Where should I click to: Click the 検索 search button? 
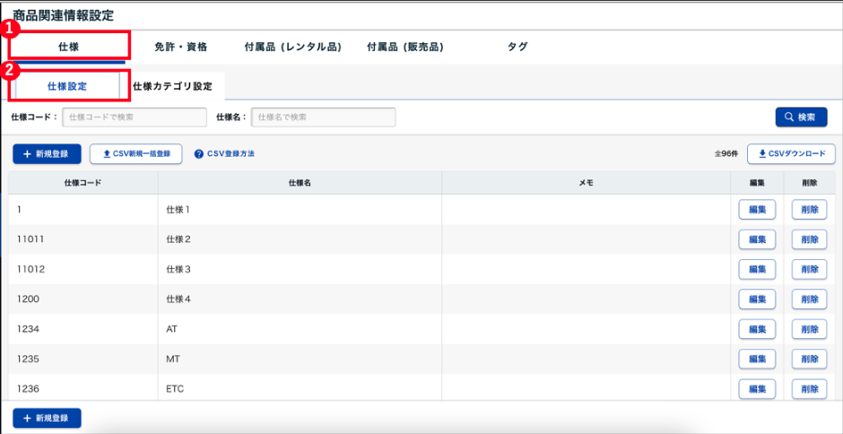pos(800,117)
